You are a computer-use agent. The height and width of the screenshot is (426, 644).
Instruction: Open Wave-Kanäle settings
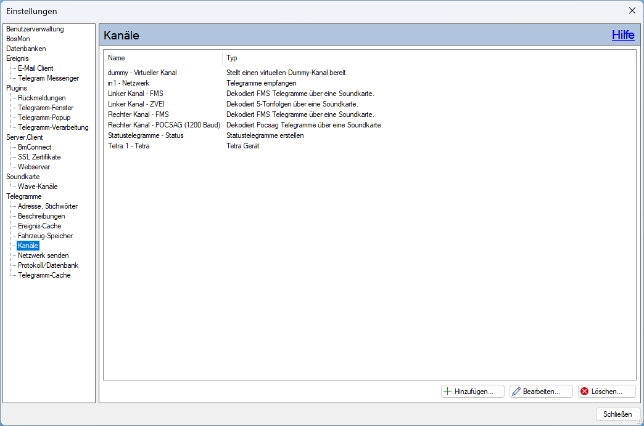coord(38,187)
